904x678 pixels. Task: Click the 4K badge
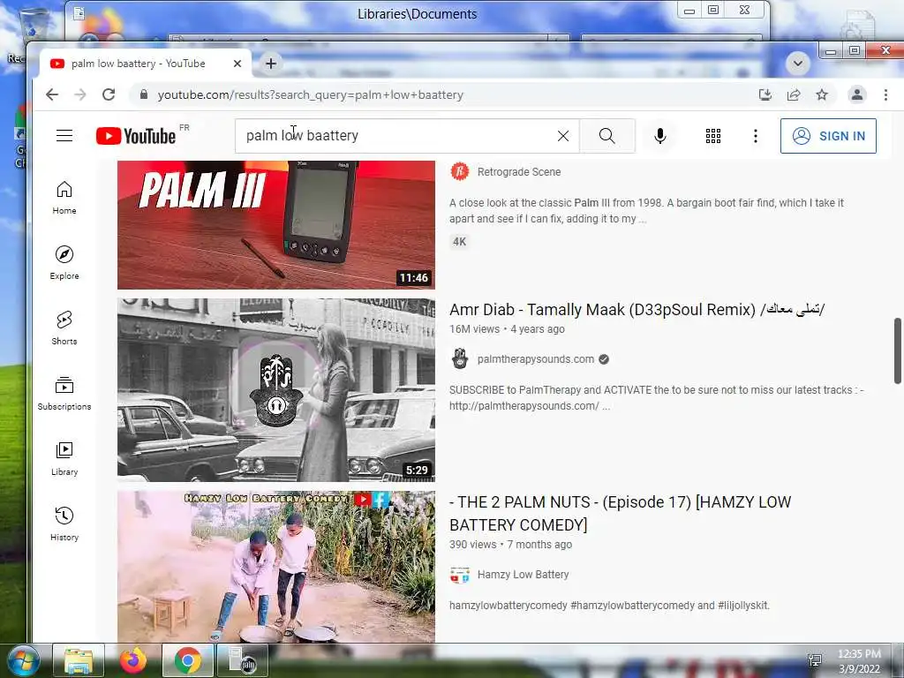pyautogui.click(x=459, y=242)
